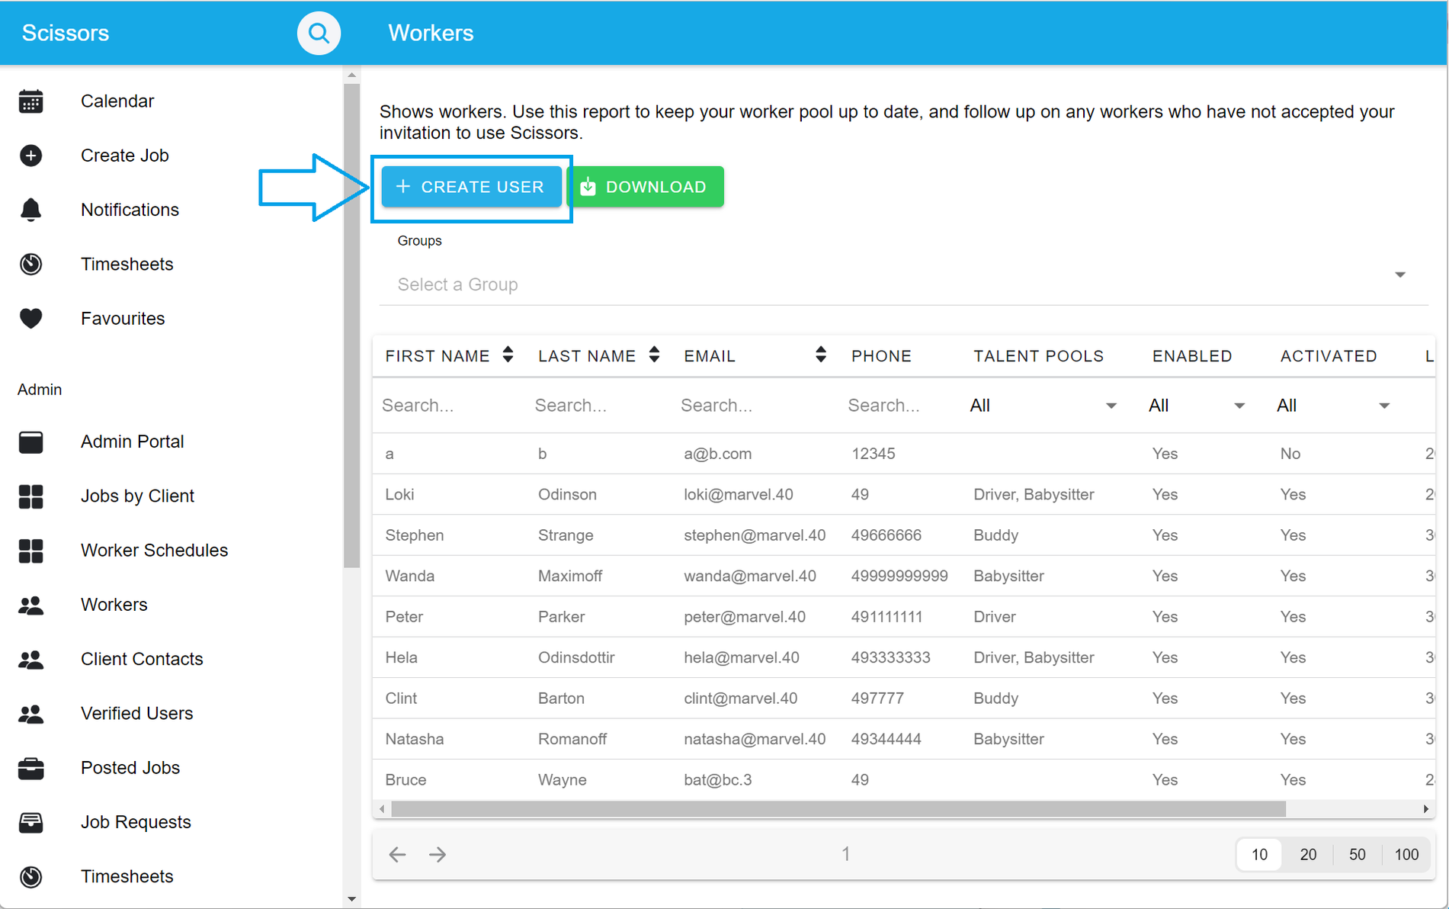Open Enabled filter dropdown
Screen dimensions: 1449x909
coord(1197,406)
